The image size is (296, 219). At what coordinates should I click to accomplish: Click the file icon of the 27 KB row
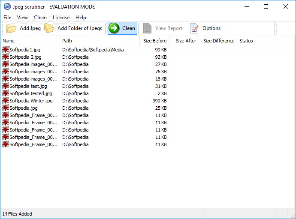tap(6, 64)
